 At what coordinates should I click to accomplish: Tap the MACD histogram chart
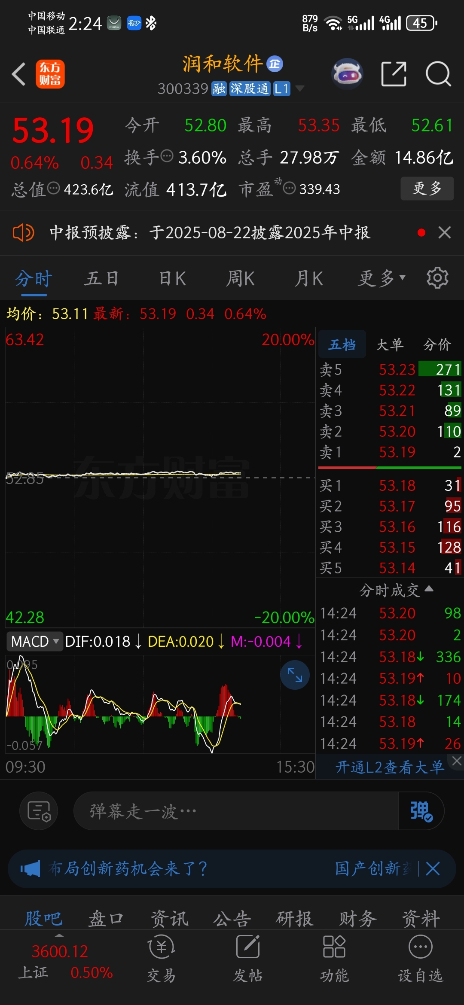pyautogui.click(x=160, y=704)
